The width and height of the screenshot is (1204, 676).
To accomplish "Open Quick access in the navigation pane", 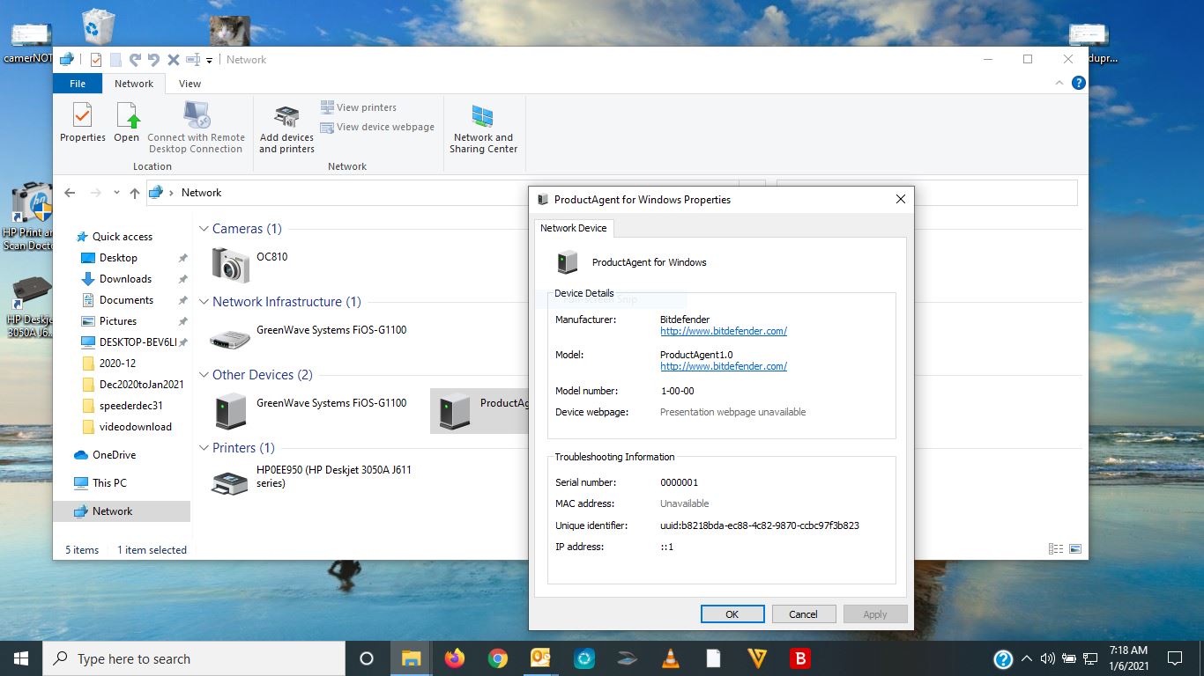I will coord(122,237).
